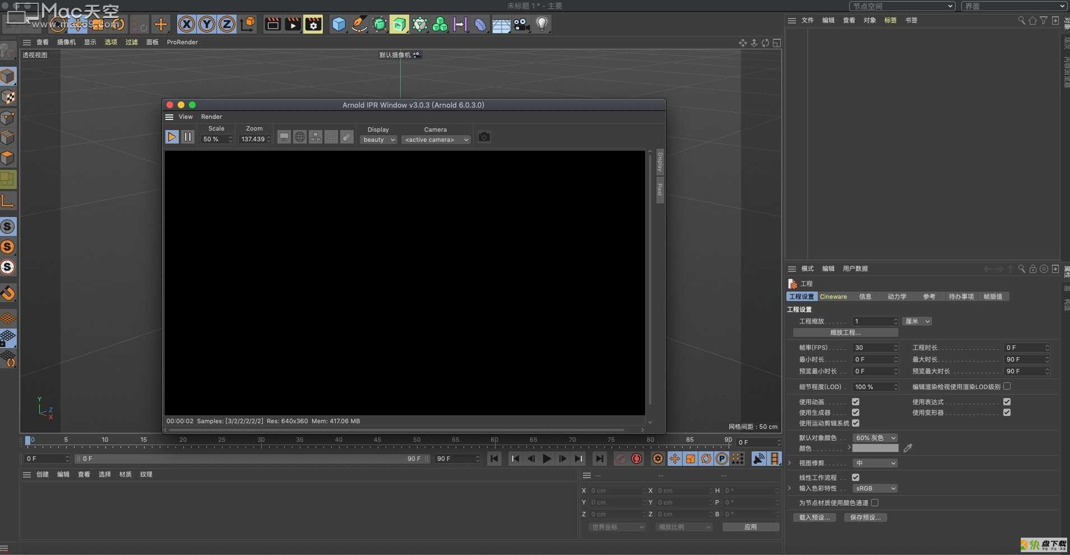Open the 摄像机 viewport menu
This screenshot has height=555, width=1070.
click(66, 42)
